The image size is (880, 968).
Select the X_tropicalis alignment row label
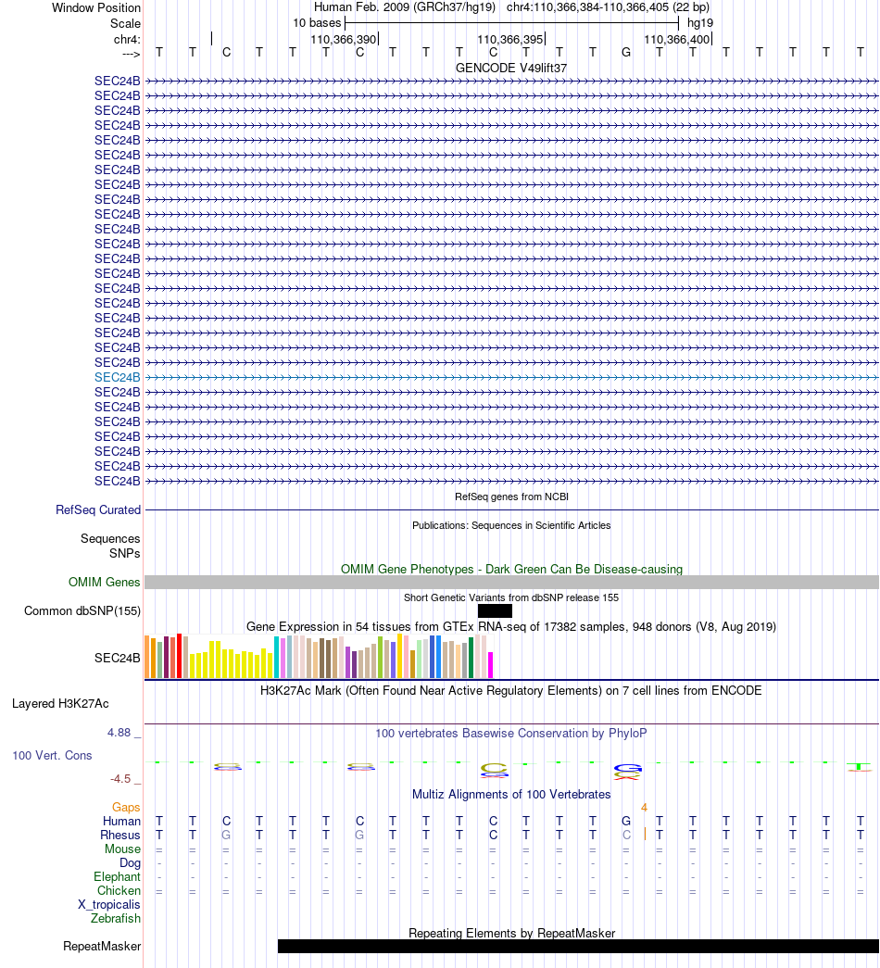(109, 905)
